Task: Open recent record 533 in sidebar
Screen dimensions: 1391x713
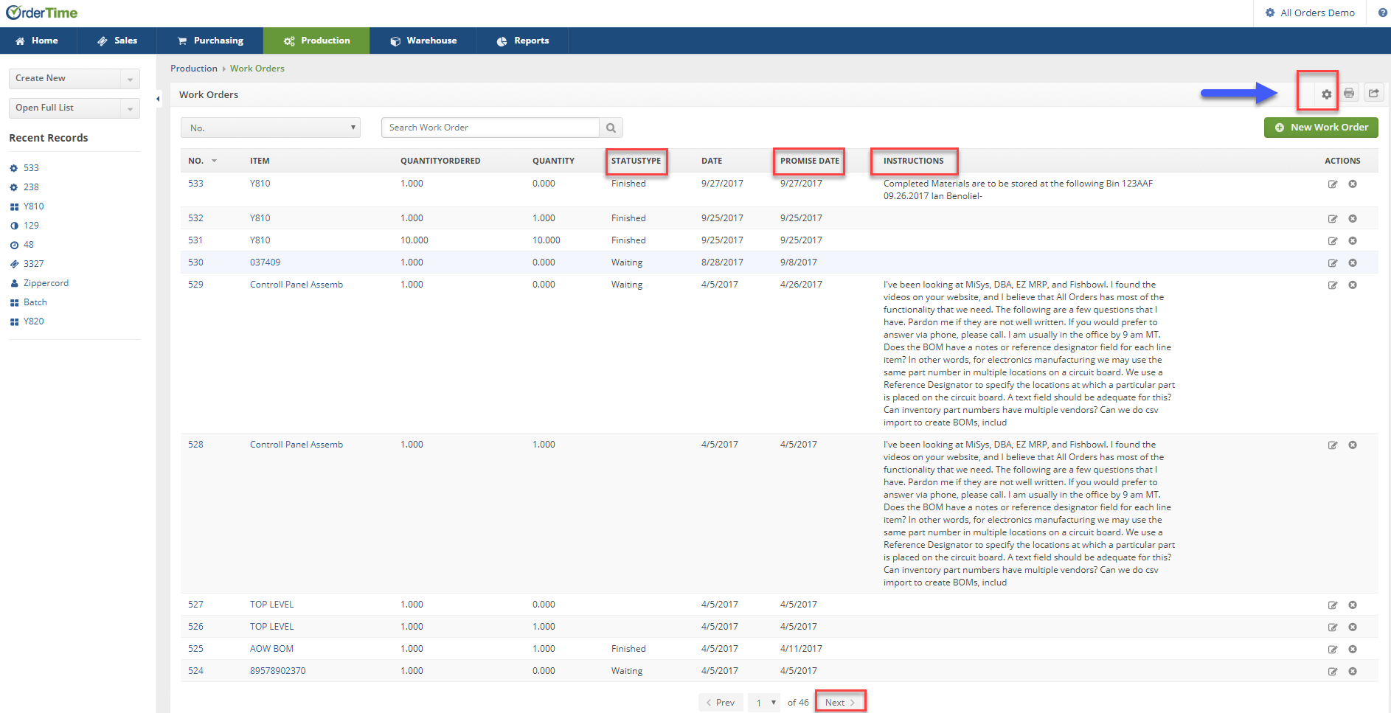Action: tap(31, 168)
